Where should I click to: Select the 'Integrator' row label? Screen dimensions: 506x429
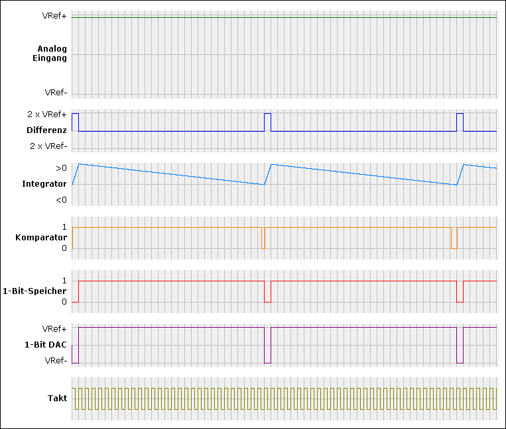coord(44,183)
